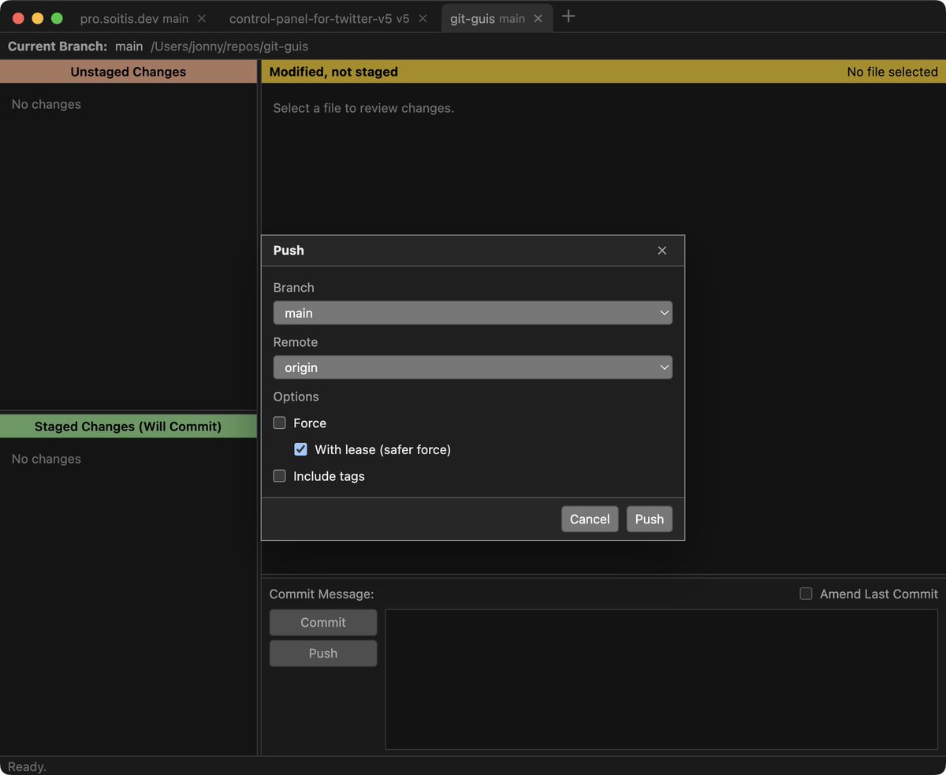Click 'Select a file to review changes.'
The width and height of the screenshot is (946, 775).
(x=363, y=108)
